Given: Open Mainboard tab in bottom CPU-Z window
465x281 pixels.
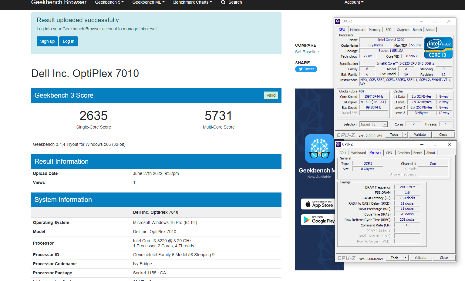Looking at the screenshot, I should click(358, 153).
